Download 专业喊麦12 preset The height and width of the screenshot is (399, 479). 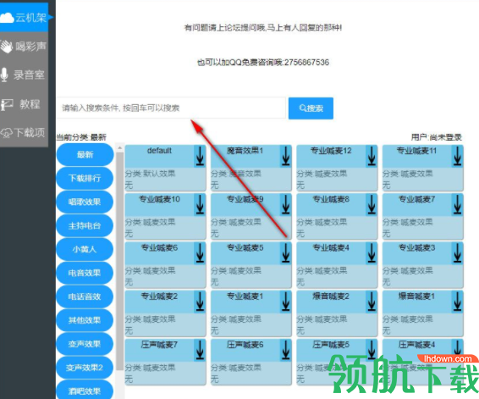372,156
